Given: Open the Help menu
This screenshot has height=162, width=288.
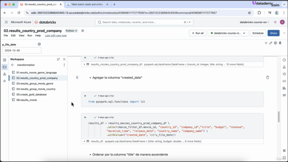Looking at the screenshot, I should pyautogui.click(x=38, y=36).
